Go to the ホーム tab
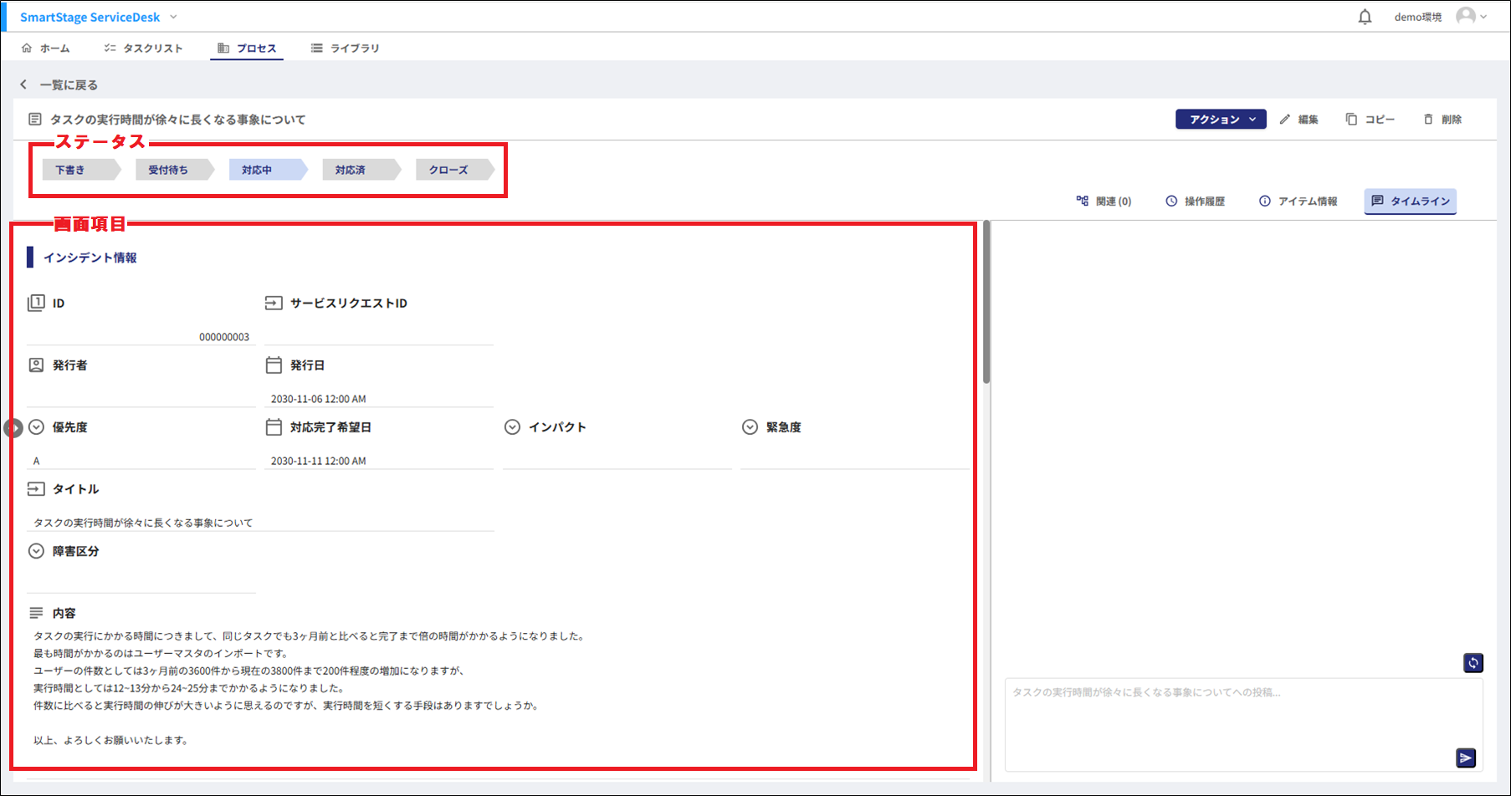1511x796 pixels. (x=46, y=48)
